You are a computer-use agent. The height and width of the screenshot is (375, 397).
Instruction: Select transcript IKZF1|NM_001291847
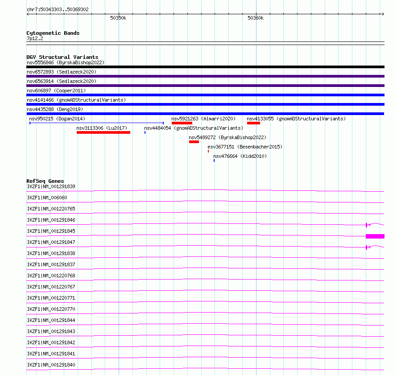51,242
